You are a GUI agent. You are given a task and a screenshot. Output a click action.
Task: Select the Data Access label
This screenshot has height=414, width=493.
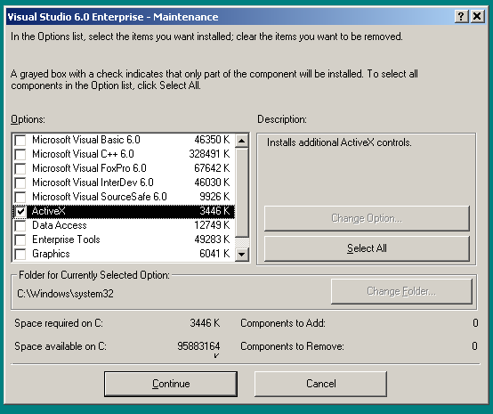tap(60, 225)
